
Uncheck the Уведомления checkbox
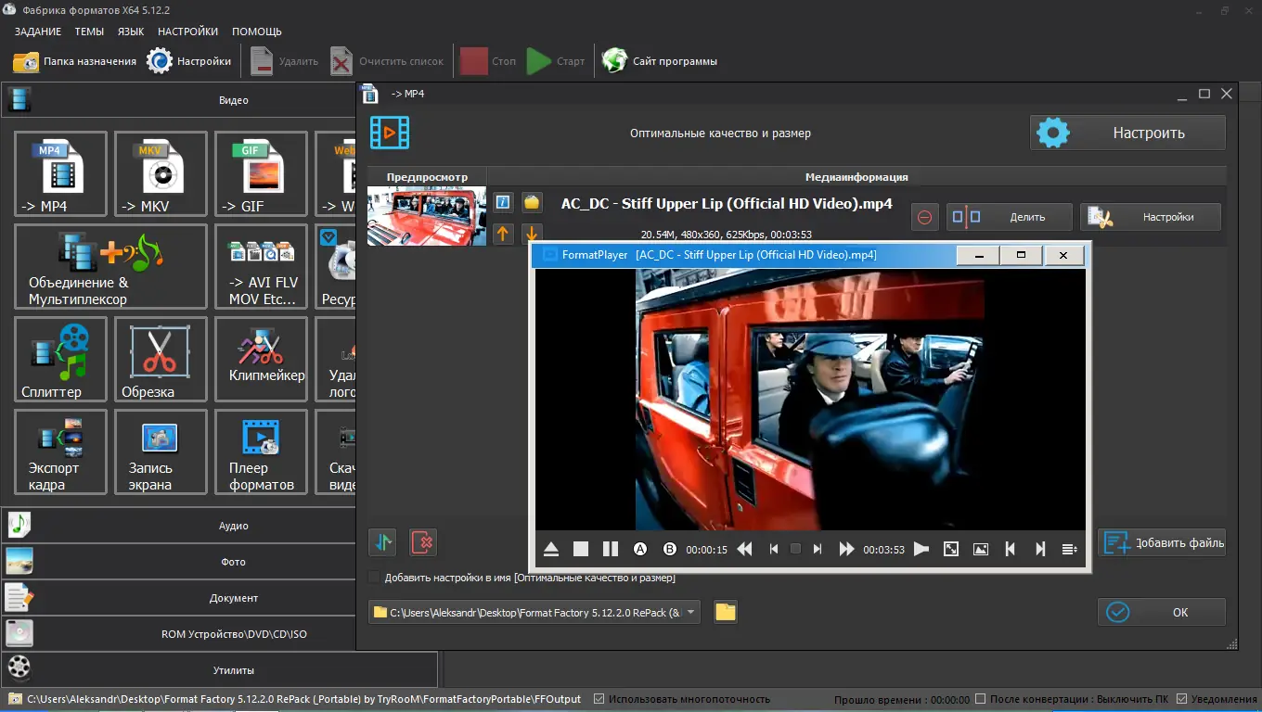pyautogui.click(x=1181, y=699)
